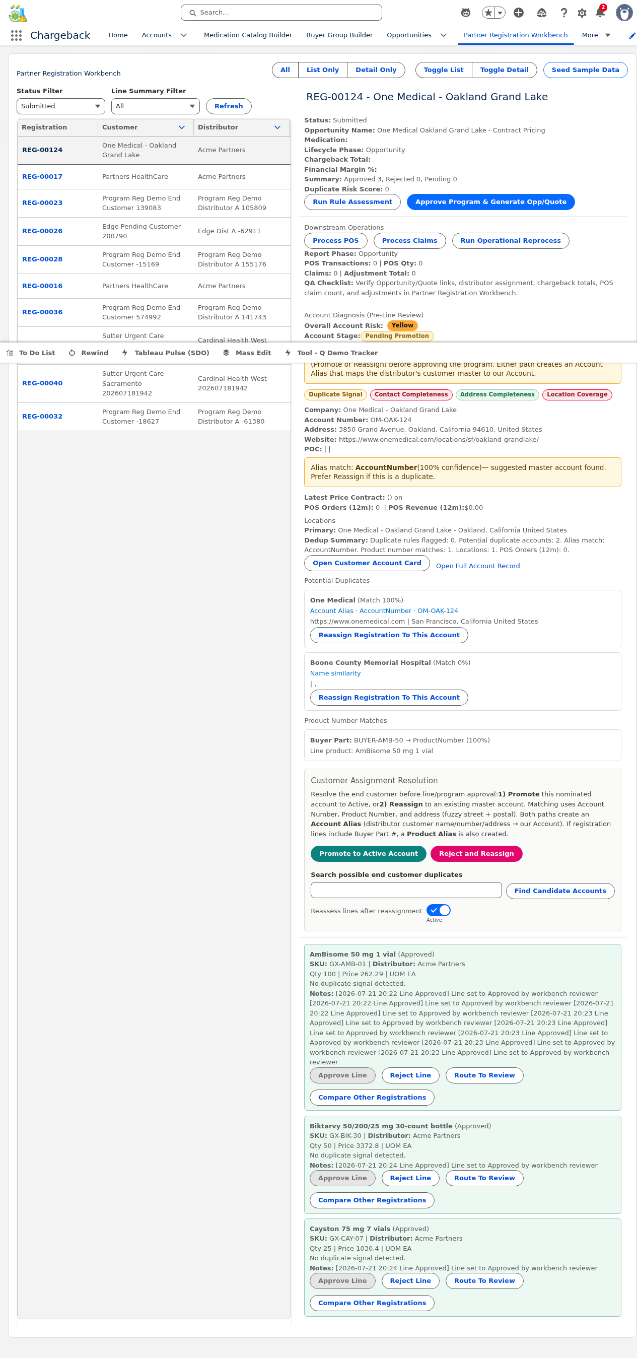Switch to Detail Only view
The image size is (637, 1358).
point(376,70)
